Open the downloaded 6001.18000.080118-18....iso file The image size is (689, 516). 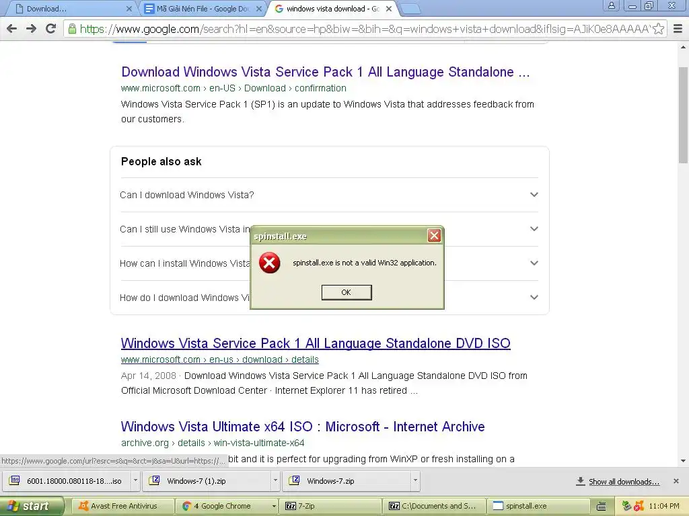coord(67,481)
